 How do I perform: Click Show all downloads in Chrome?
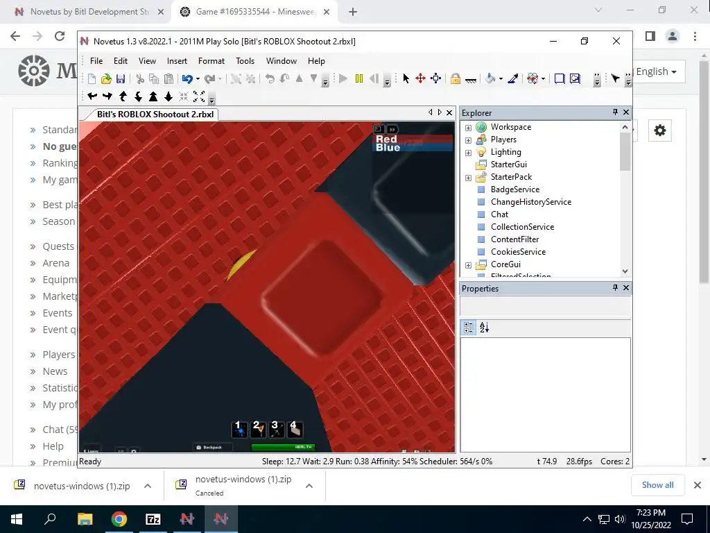point(657,485)
